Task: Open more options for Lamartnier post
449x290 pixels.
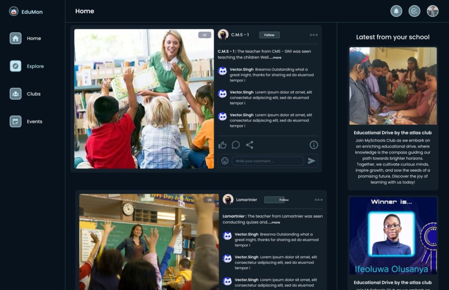Action: tap(319, 200)
